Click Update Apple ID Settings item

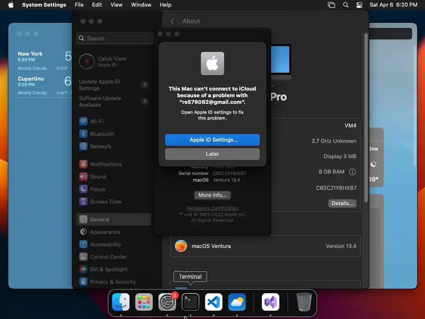point(113,85)
